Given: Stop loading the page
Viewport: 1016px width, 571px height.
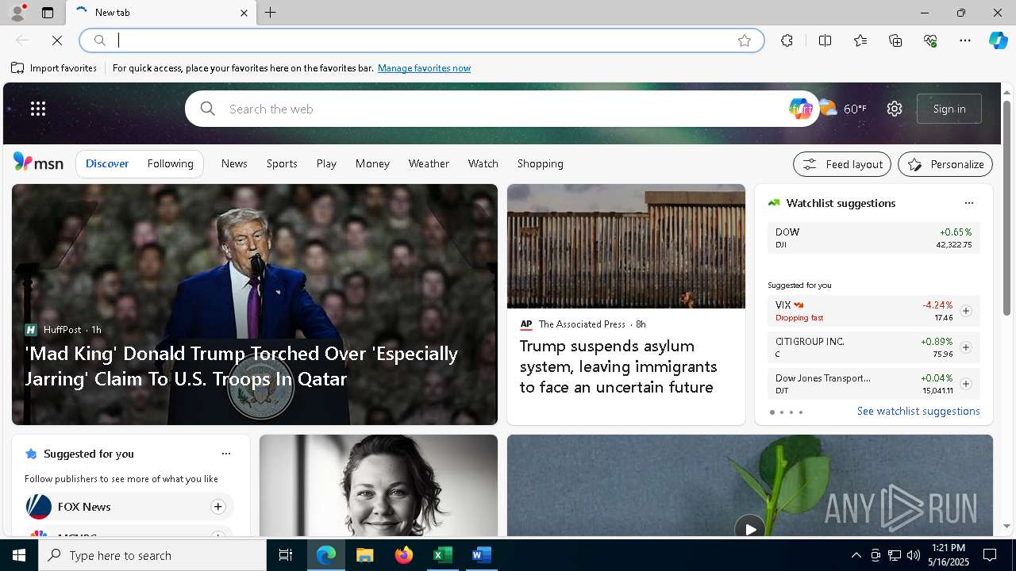Looking at the screenshot, I should click(x=57, y=40).
